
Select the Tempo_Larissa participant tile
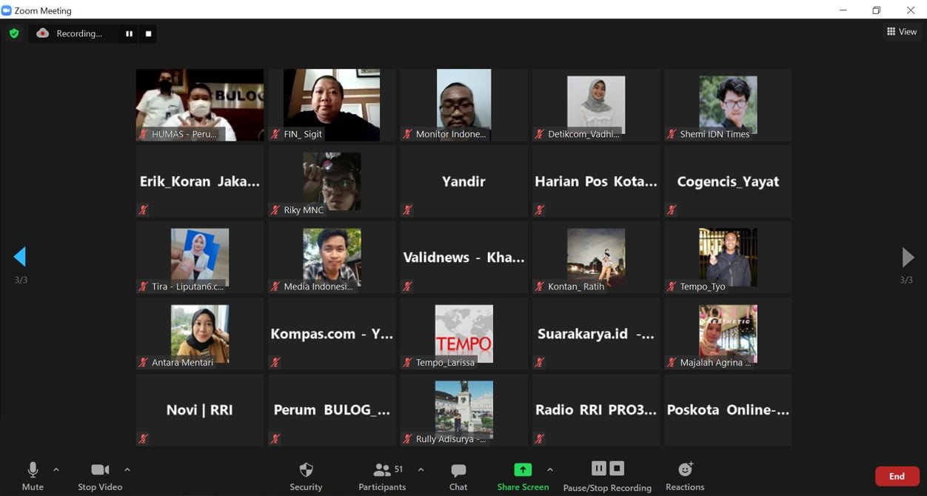tap(463, 334)
